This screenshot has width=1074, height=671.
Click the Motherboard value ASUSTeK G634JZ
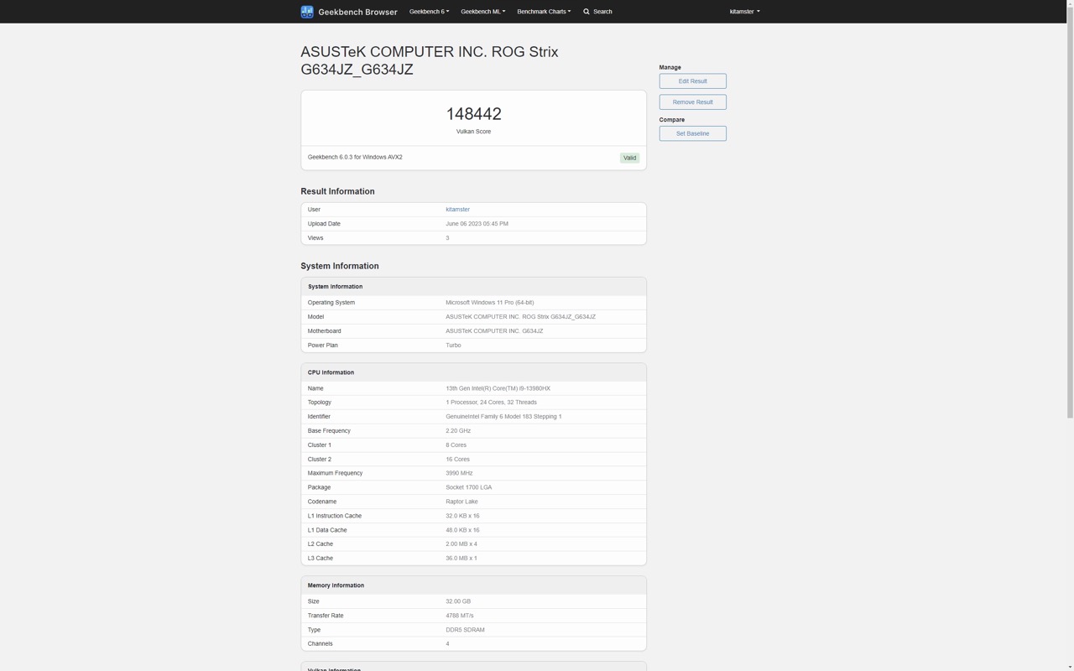(494, 331)
